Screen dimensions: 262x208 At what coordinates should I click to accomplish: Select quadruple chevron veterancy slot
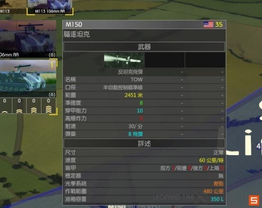point(49,106)
